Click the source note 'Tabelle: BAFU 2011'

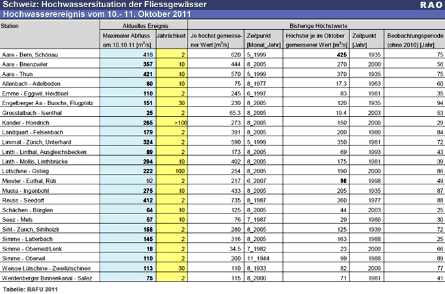(x=31, y=289)
